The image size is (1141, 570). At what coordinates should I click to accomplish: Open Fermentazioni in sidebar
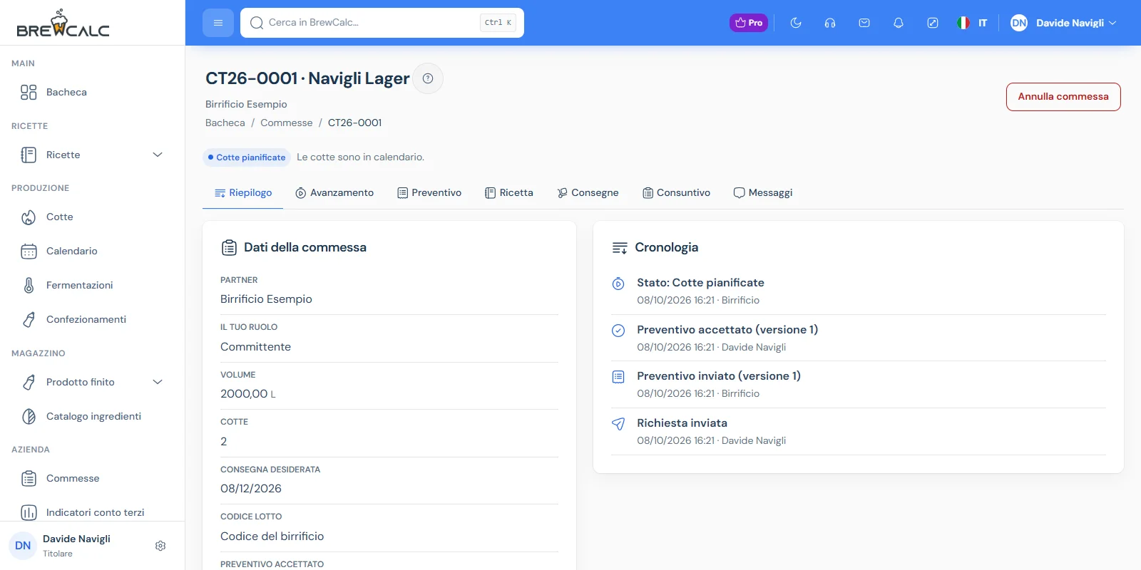(93, 285)
